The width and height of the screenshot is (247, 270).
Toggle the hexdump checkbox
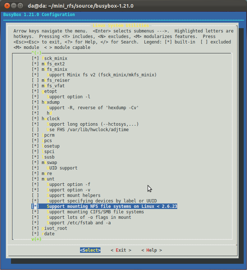pos(35,102)
